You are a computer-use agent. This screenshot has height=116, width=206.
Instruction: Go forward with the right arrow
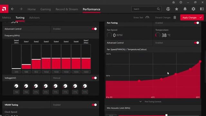click(x=21, y=9)
